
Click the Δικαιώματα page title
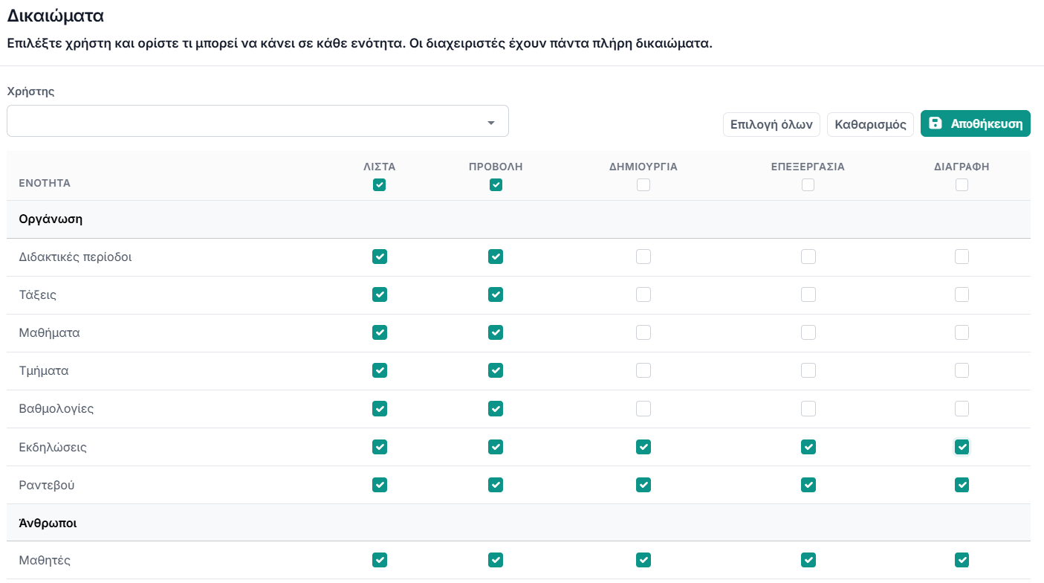(55, 16)
